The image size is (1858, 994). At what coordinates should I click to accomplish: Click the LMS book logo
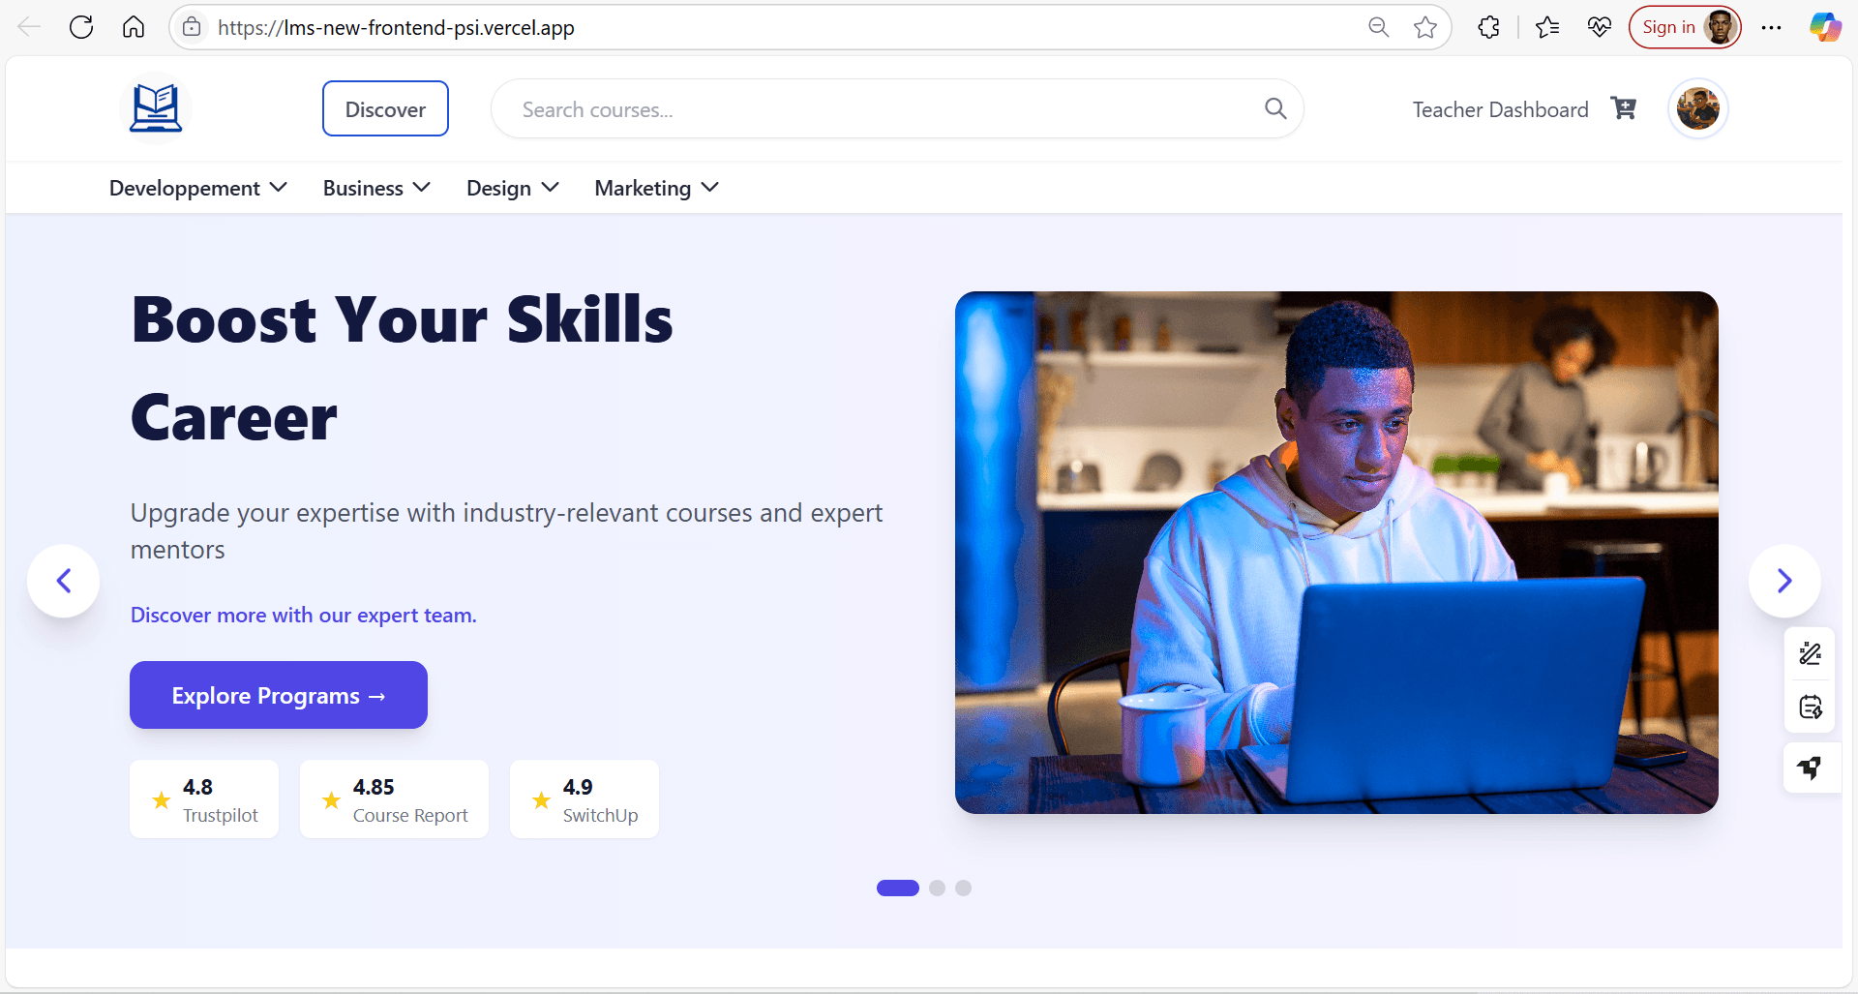(x=156, y=108)
